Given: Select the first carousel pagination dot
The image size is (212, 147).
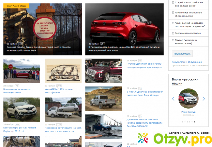Looking at the screenshot, I should [183, 122].
